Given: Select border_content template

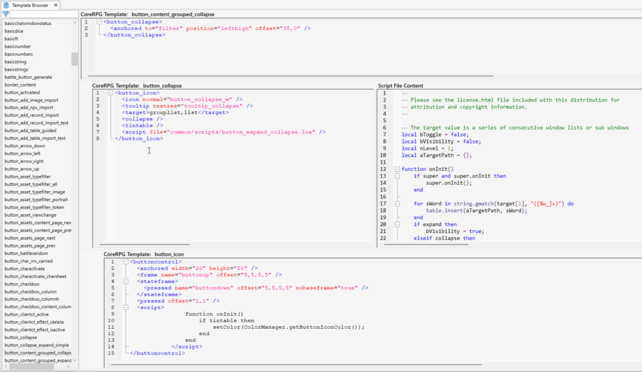Looking at the screenshot, I should coord(20,85).
